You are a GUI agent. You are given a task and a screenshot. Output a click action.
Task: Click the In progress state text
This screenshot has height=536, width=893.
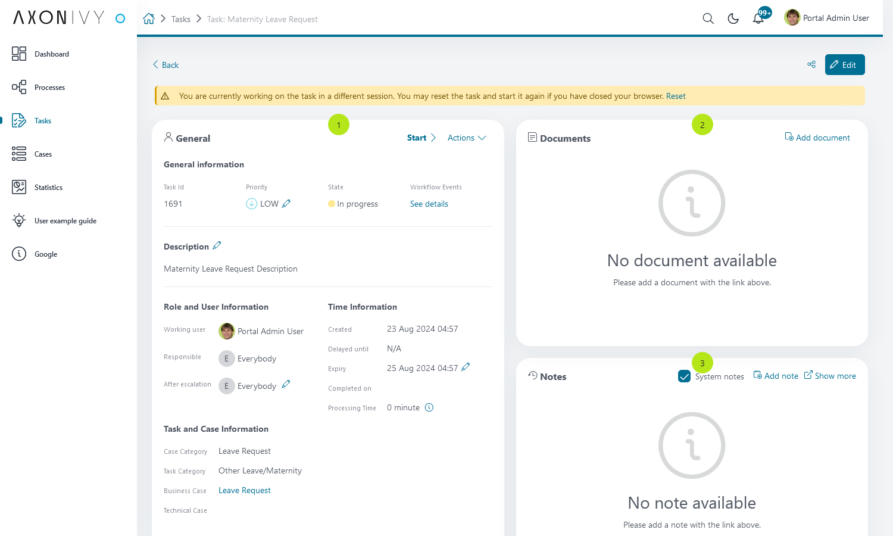[x=358, y=204]
